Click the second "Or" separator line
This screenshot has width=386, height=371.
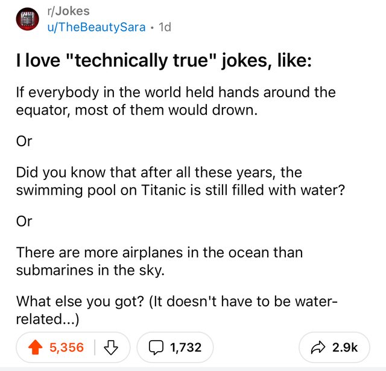tap(24, 222)
